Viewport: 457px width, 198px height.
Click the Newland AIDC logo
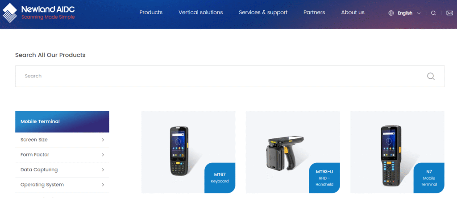[39, 13]
